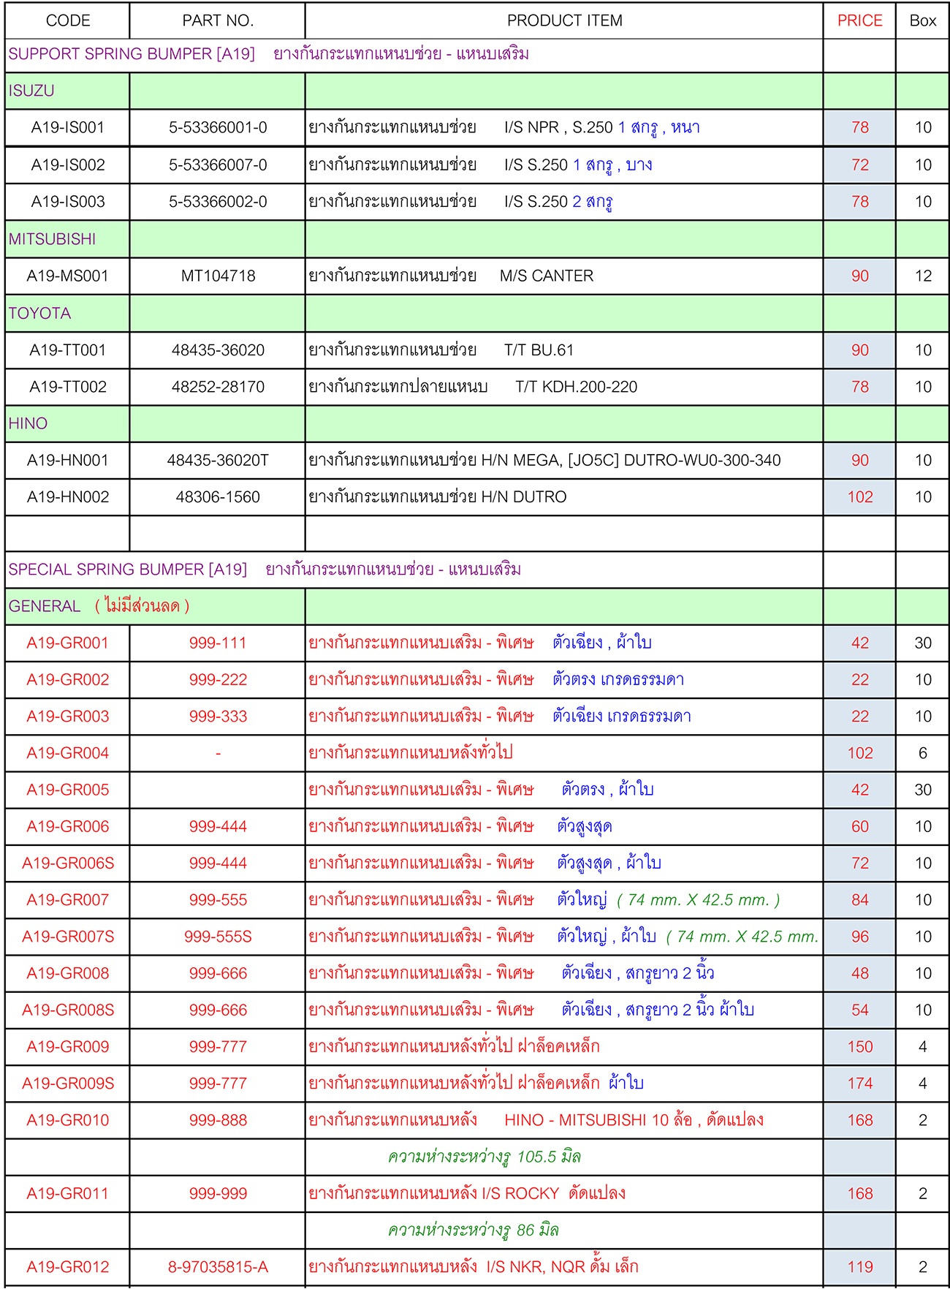This screenshot has width=950, height=1289.
Task: Select the MITSUBISHI section row
Action: click(476, 239)
